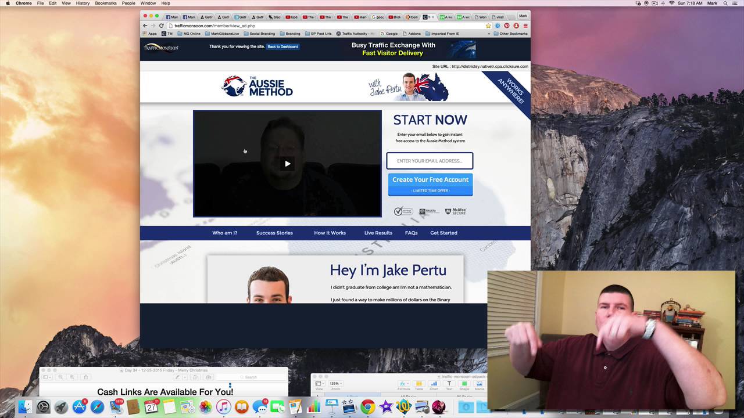Click the email address input field
Image resolution: width=744 pixels, height=418 pixels.
(430, 161)
